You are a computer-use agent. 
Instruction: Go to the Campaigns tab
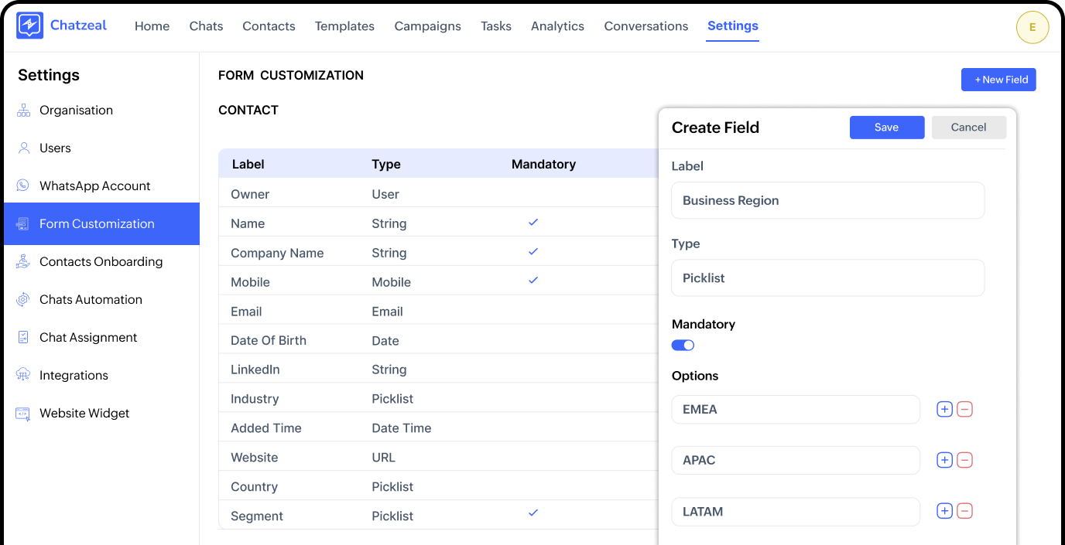point(427,26)
